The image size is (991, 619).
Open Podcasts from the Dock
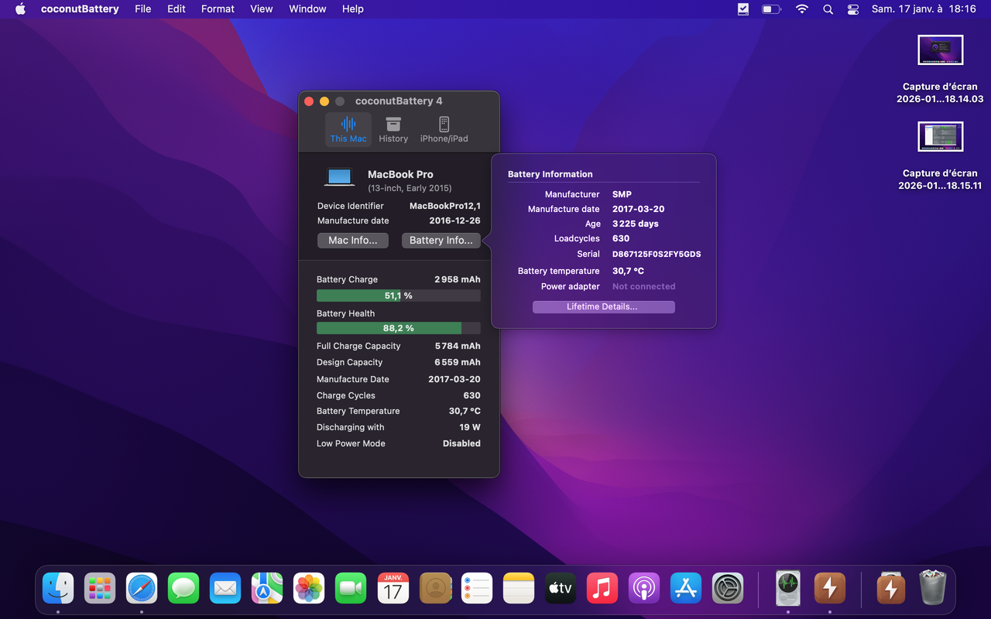[644, 588]
